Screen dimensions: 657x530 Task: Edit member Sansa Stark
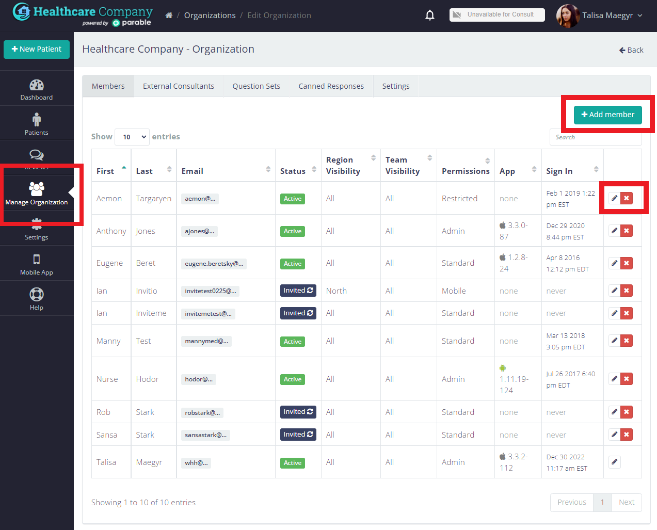(614, 435)
